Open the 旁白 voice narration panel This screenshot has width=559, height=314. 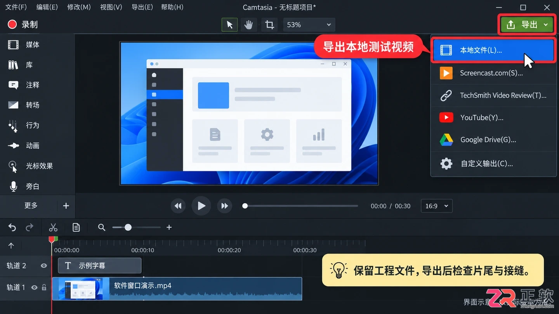[24, 186]
